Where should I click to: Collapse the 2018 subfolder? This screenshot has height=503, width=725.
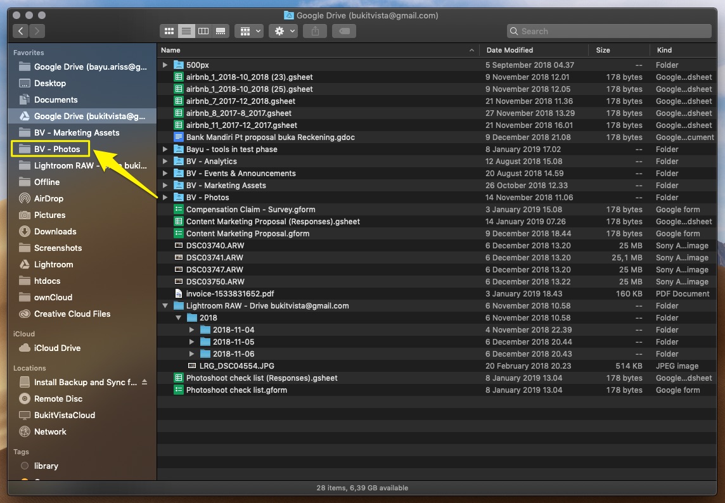[x=179, y=317]
